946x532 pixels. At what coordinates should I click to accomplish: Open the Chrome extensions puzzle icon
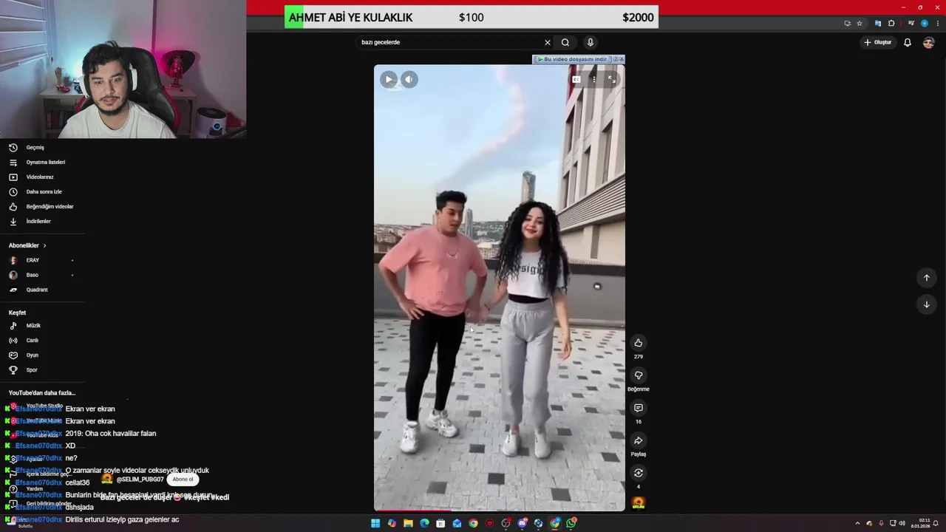[891, 23]
